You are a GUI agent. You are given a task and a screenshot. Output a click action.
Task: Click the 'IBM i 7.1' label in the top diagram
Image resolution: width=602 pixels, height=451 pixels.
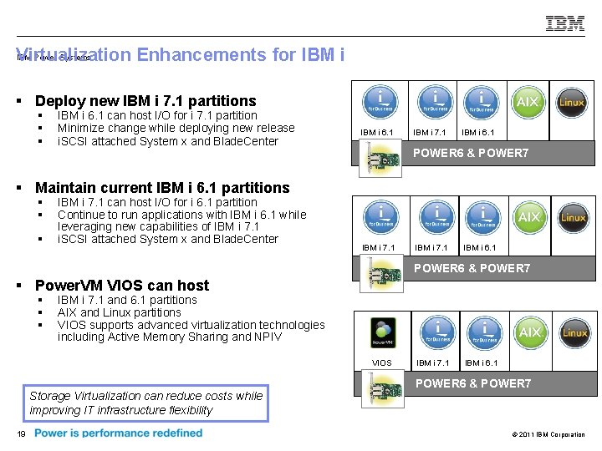click(x=430, y=133)
